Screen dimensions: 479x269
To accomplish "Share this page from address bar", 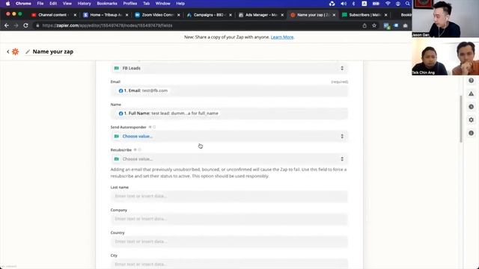I will pos(364,25).
